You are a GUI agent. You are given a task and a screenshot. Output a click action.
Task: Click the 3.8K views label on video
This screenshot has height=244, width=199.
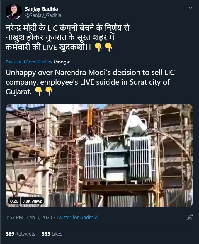click(x=32, y=201)
